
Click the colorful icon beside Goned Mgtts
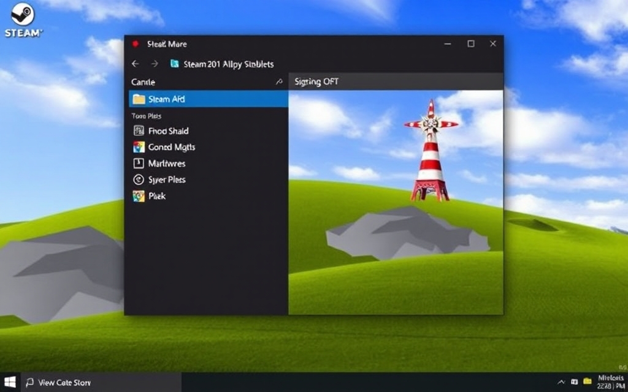pos(139,147)
